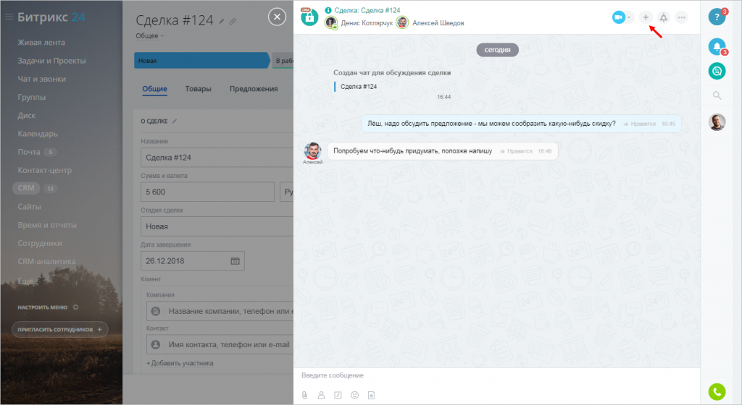Click the Пригласить сотрудников button
The image size is (742, 405).
tap(59, 330)
